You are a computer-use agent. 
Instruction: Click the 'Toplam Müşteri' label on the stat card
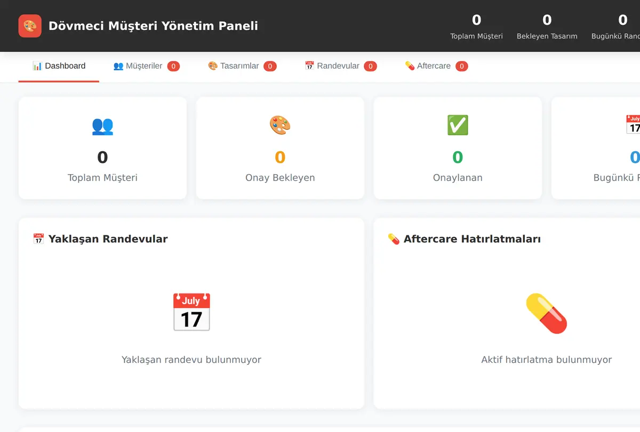102,178
